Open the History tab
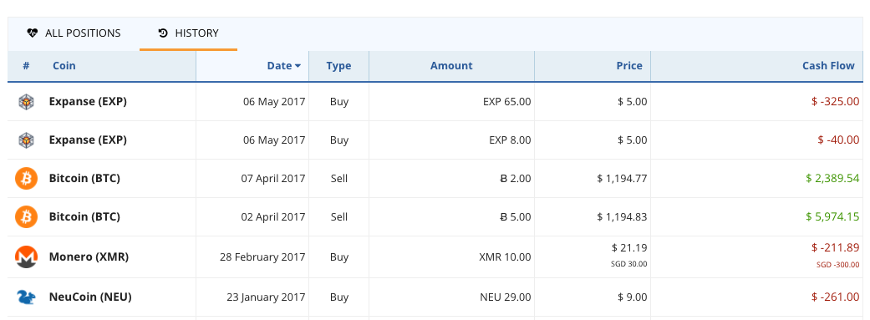The height and width of the screenshot is (320, 870). click(189, 33)
